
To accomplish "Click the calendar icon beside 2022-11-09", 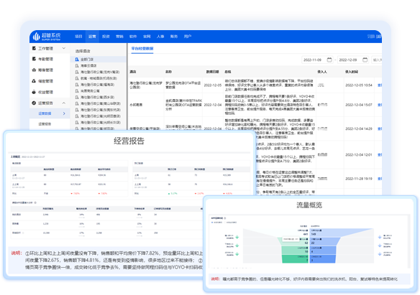I will [329, 60].
